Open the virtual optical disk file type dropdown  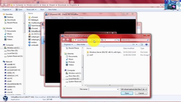(x=134, y=89)
